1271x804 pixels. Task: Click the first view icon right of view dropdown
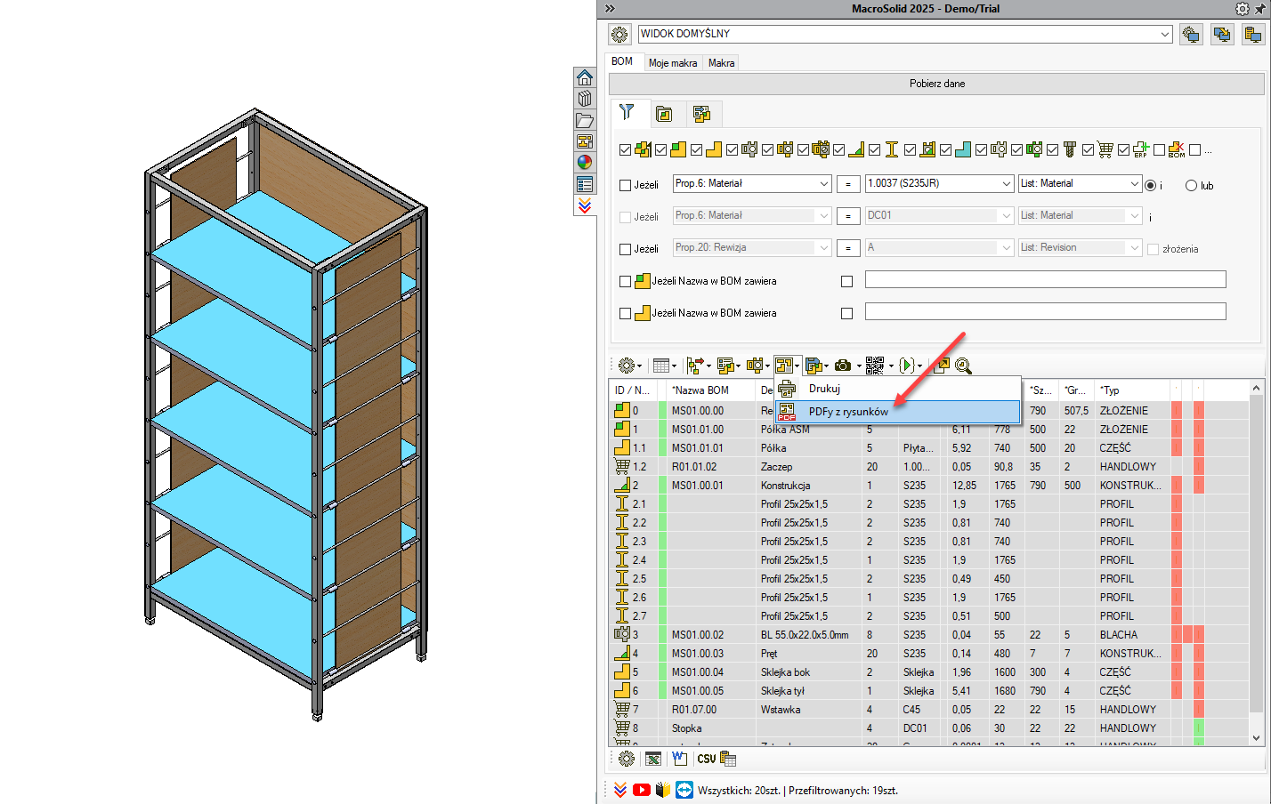pos(1190,35)
